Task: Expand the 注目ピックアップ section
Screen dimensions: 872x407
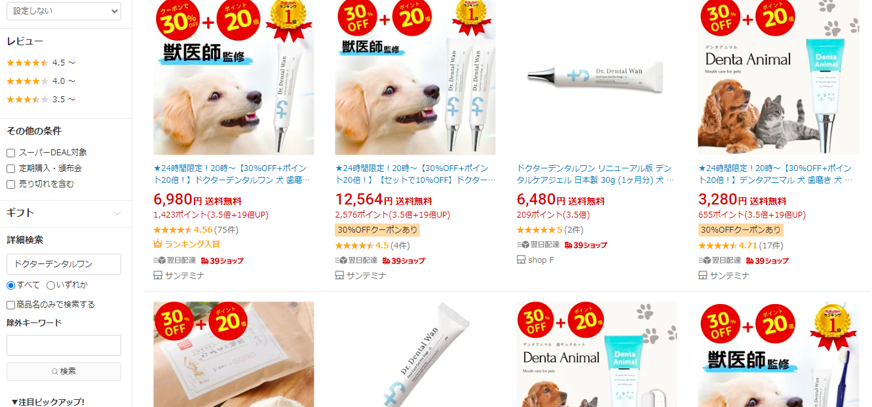Action: pos(48,402)
